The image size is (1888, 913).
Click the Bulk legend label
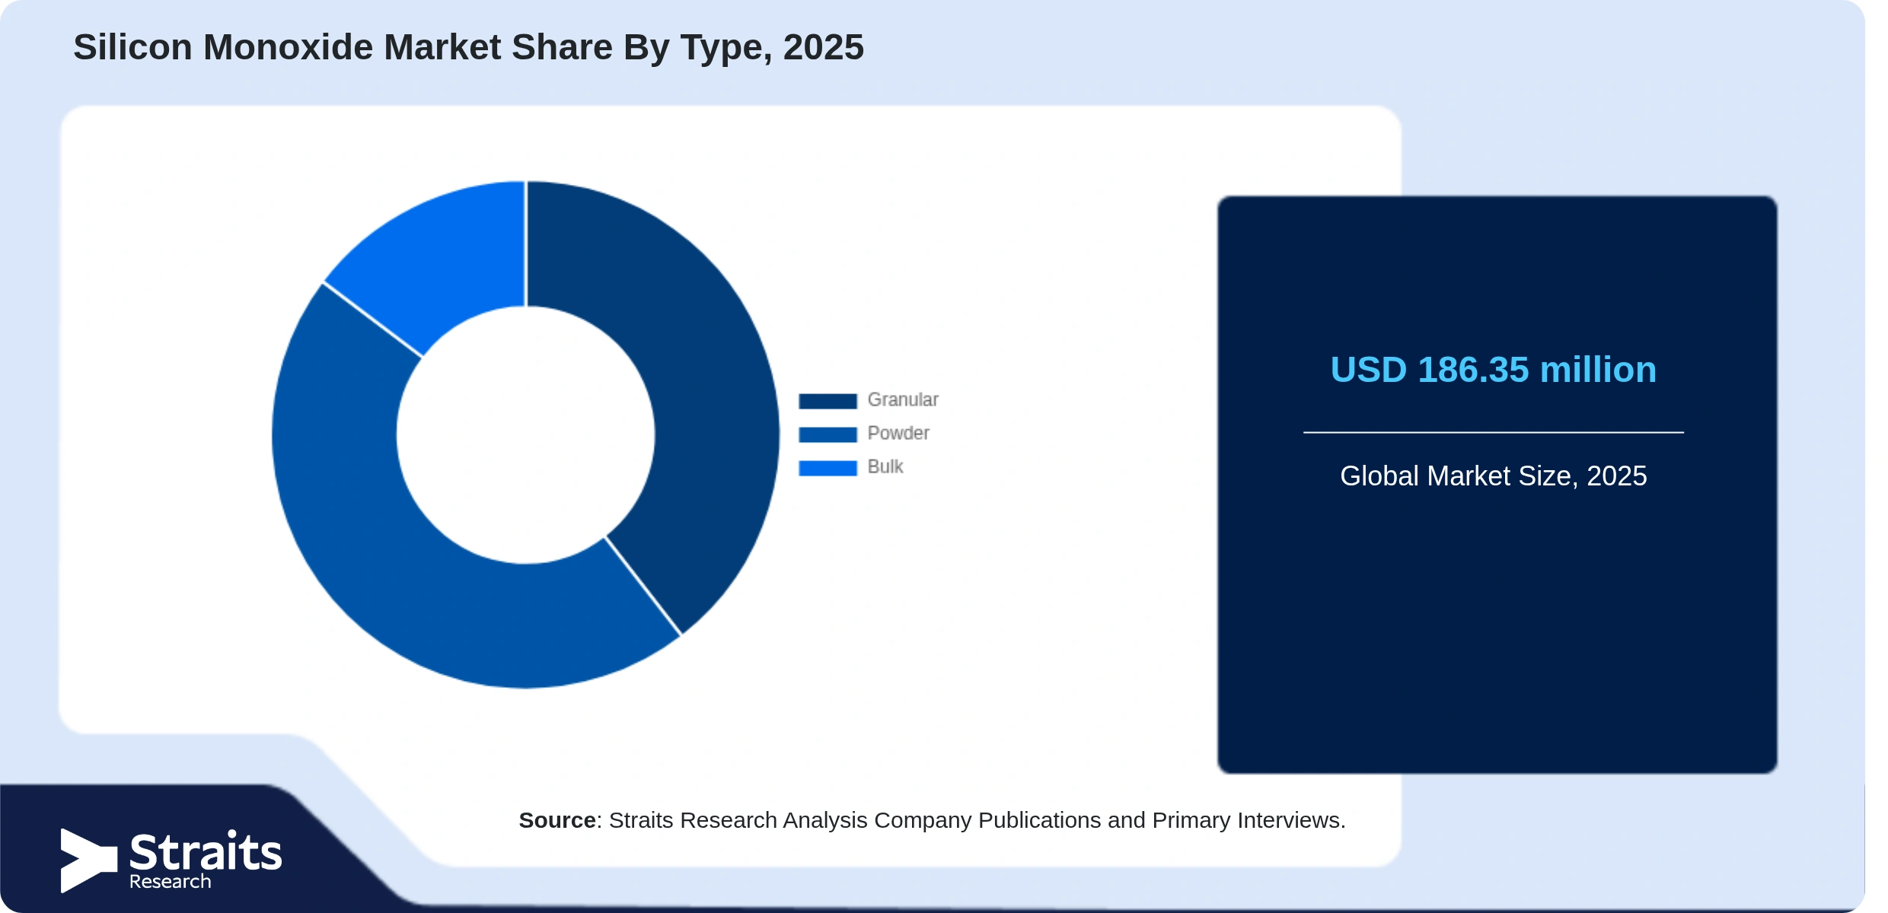pos(885,467)
